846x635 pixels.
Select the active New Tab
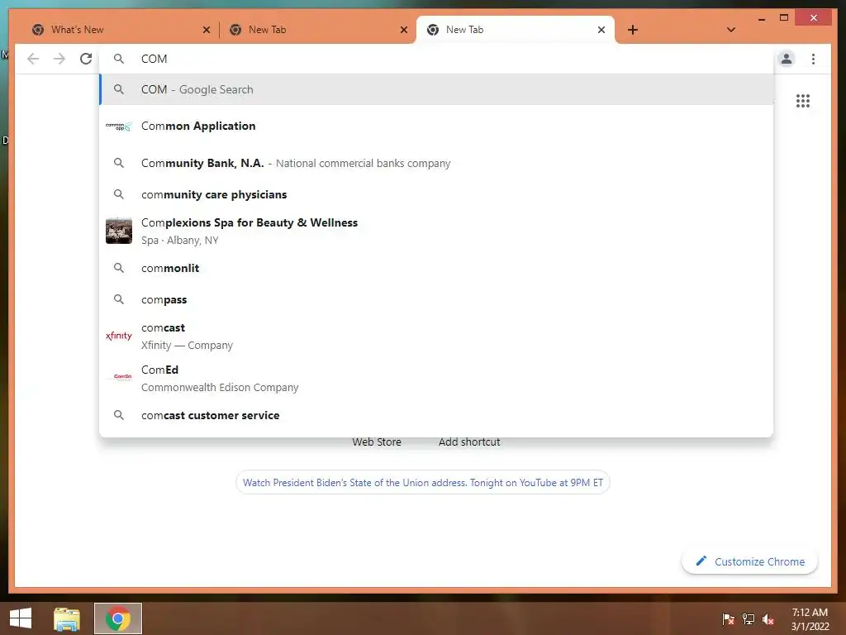click(x=516, y=30)
